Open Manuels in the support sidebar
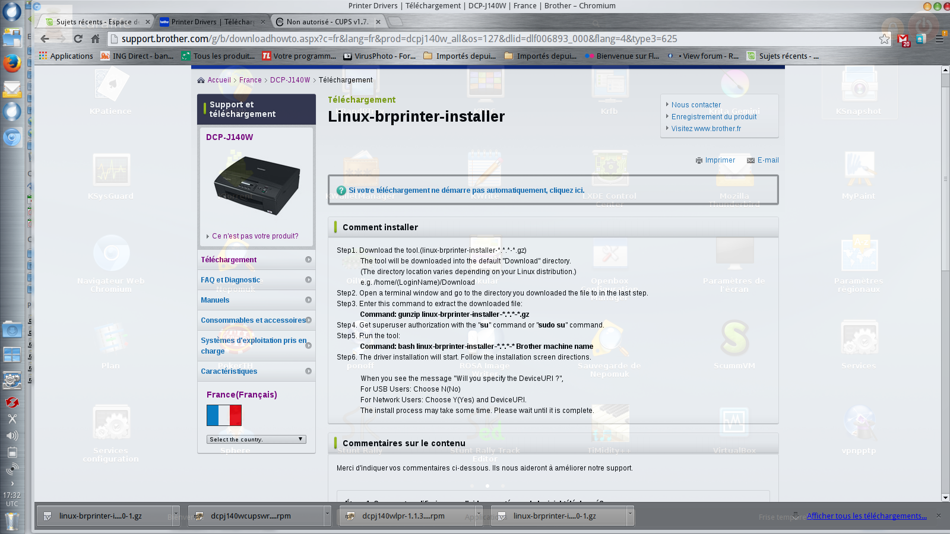This screenshot has width=950, height=534. click(x=256, y=300)
